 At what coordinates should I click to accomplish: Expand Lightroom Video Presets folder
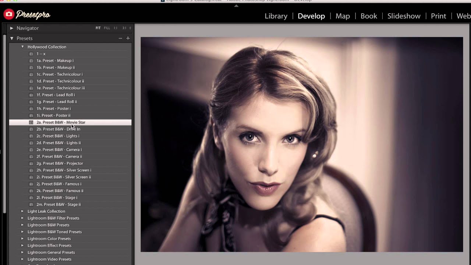pyautogui.click(x=22, y=259)
